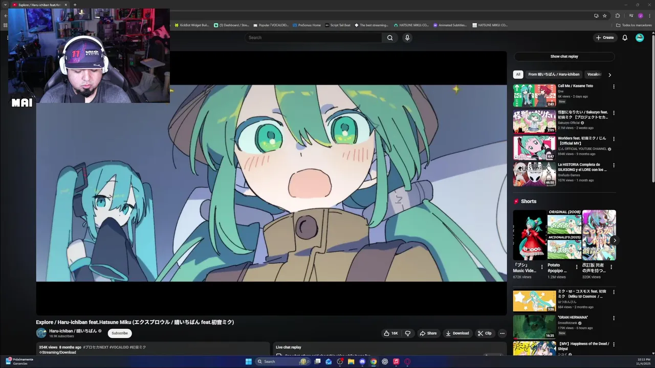This screenshot has height=368, width=655.
Task: Open Chrome profile avatar in toolbar
Action: pos(640,16)
